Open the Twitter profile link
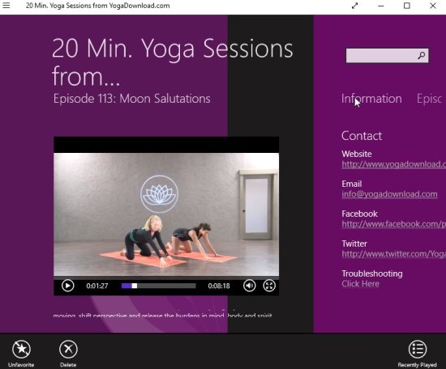The height and width of the screenshot is (369, 446). [x=393, y=254]
